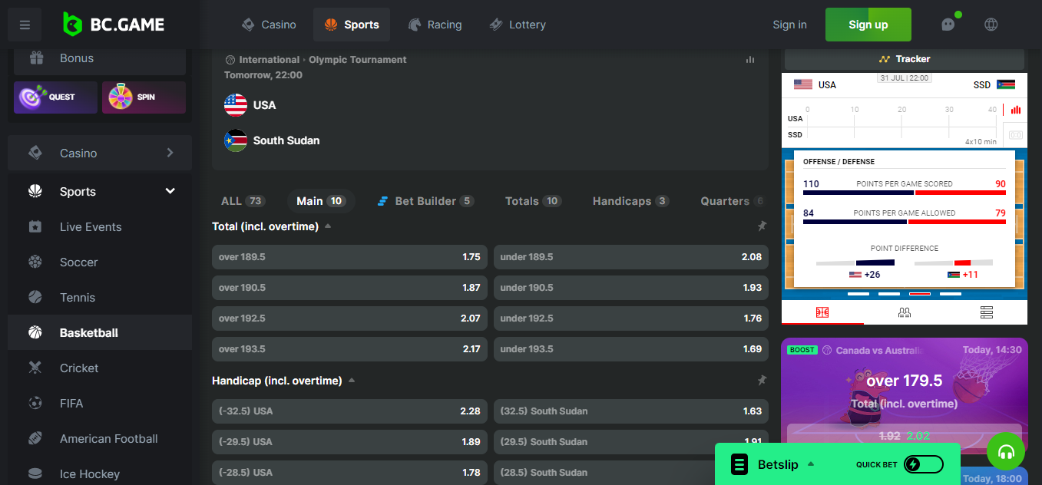The image size is (1042, 485).
Task: Toggle the Quick Bet switch
Action: tap(923, 464)
